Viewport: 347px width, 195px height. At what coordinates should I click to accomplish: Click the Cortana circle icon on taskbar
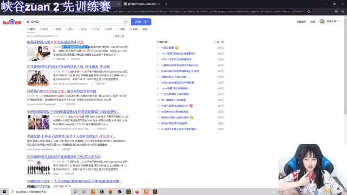point(75,192)
